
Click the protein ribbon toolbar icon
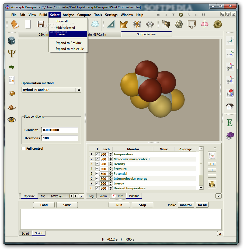point(166,24)
